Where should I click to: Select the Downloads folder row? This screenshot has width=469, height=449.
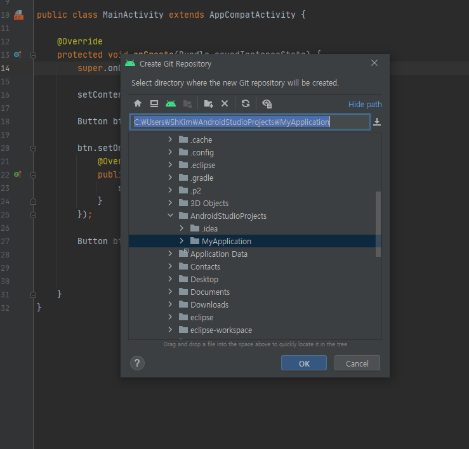[255, 304]
